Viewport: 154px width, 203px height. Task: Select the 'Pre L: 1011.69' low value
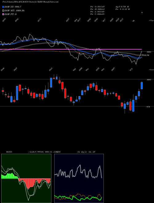click(97, 12)
